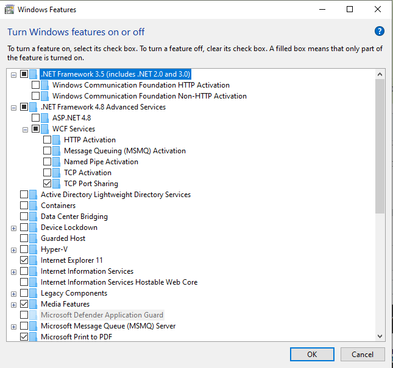This screenshot has width=393, height=368.
Task: Click the vertical scrollbar thumb
Action: (x=380, y=147)
